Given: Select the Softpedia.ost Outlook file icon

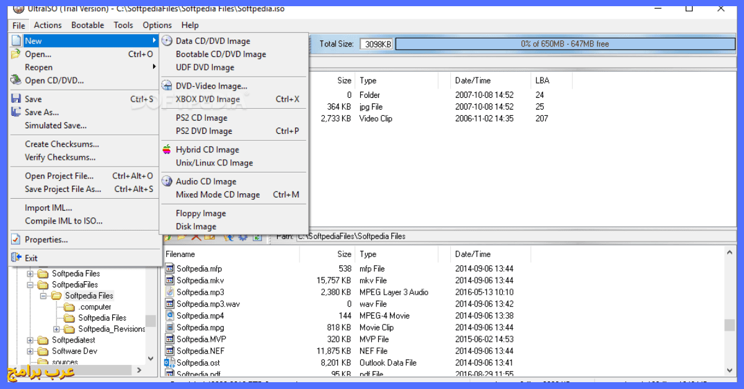Looking at the screenshot, I should [170, 362].
